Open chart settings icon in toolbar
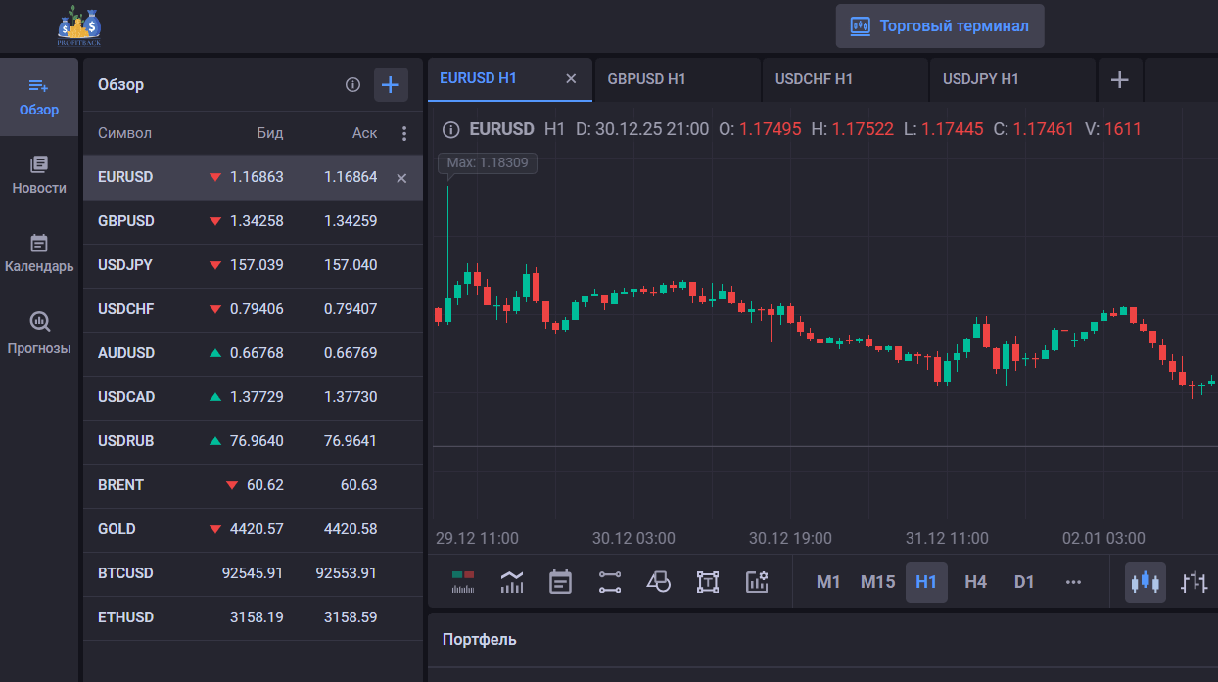Image resolution: width=1218 pixels, height=682 pixels. coord(756,582)
